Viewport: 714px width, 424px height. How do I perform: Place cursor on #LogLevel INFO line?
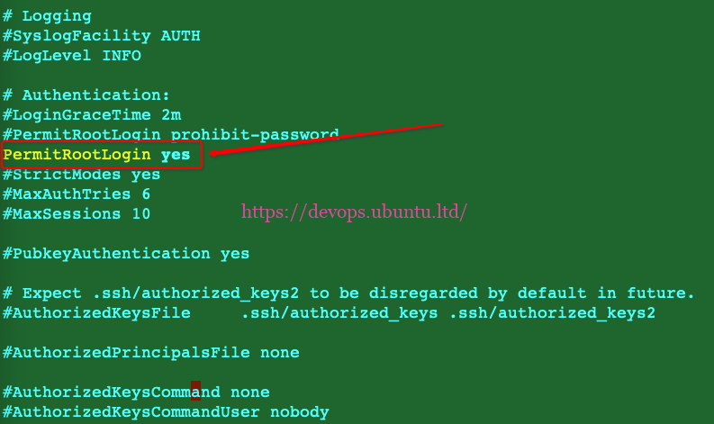coord(72,56)
